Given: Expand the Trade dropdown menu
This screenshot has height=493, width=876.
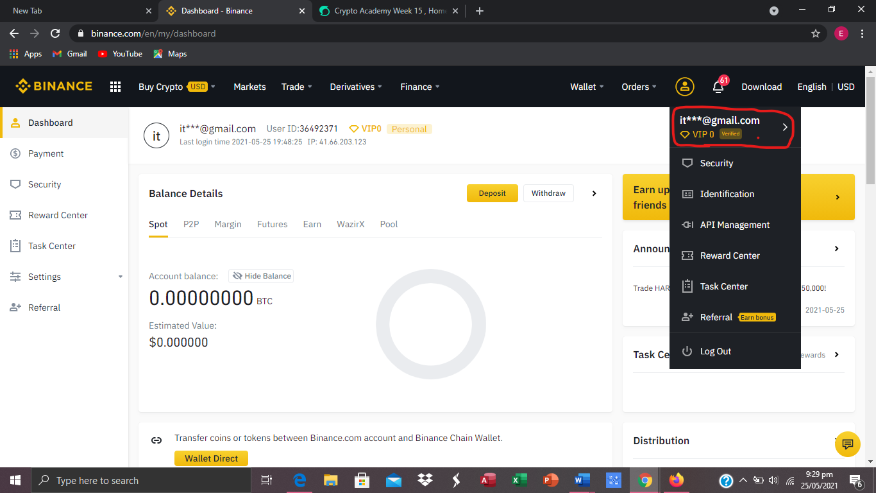Looking at the screenshot, I should coord(297,87).
